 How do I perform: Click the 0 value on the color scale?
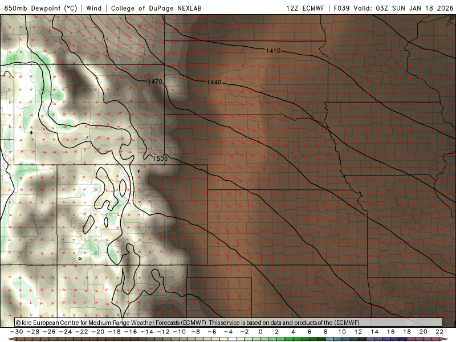pyautogui.click(x=260, y=332)
